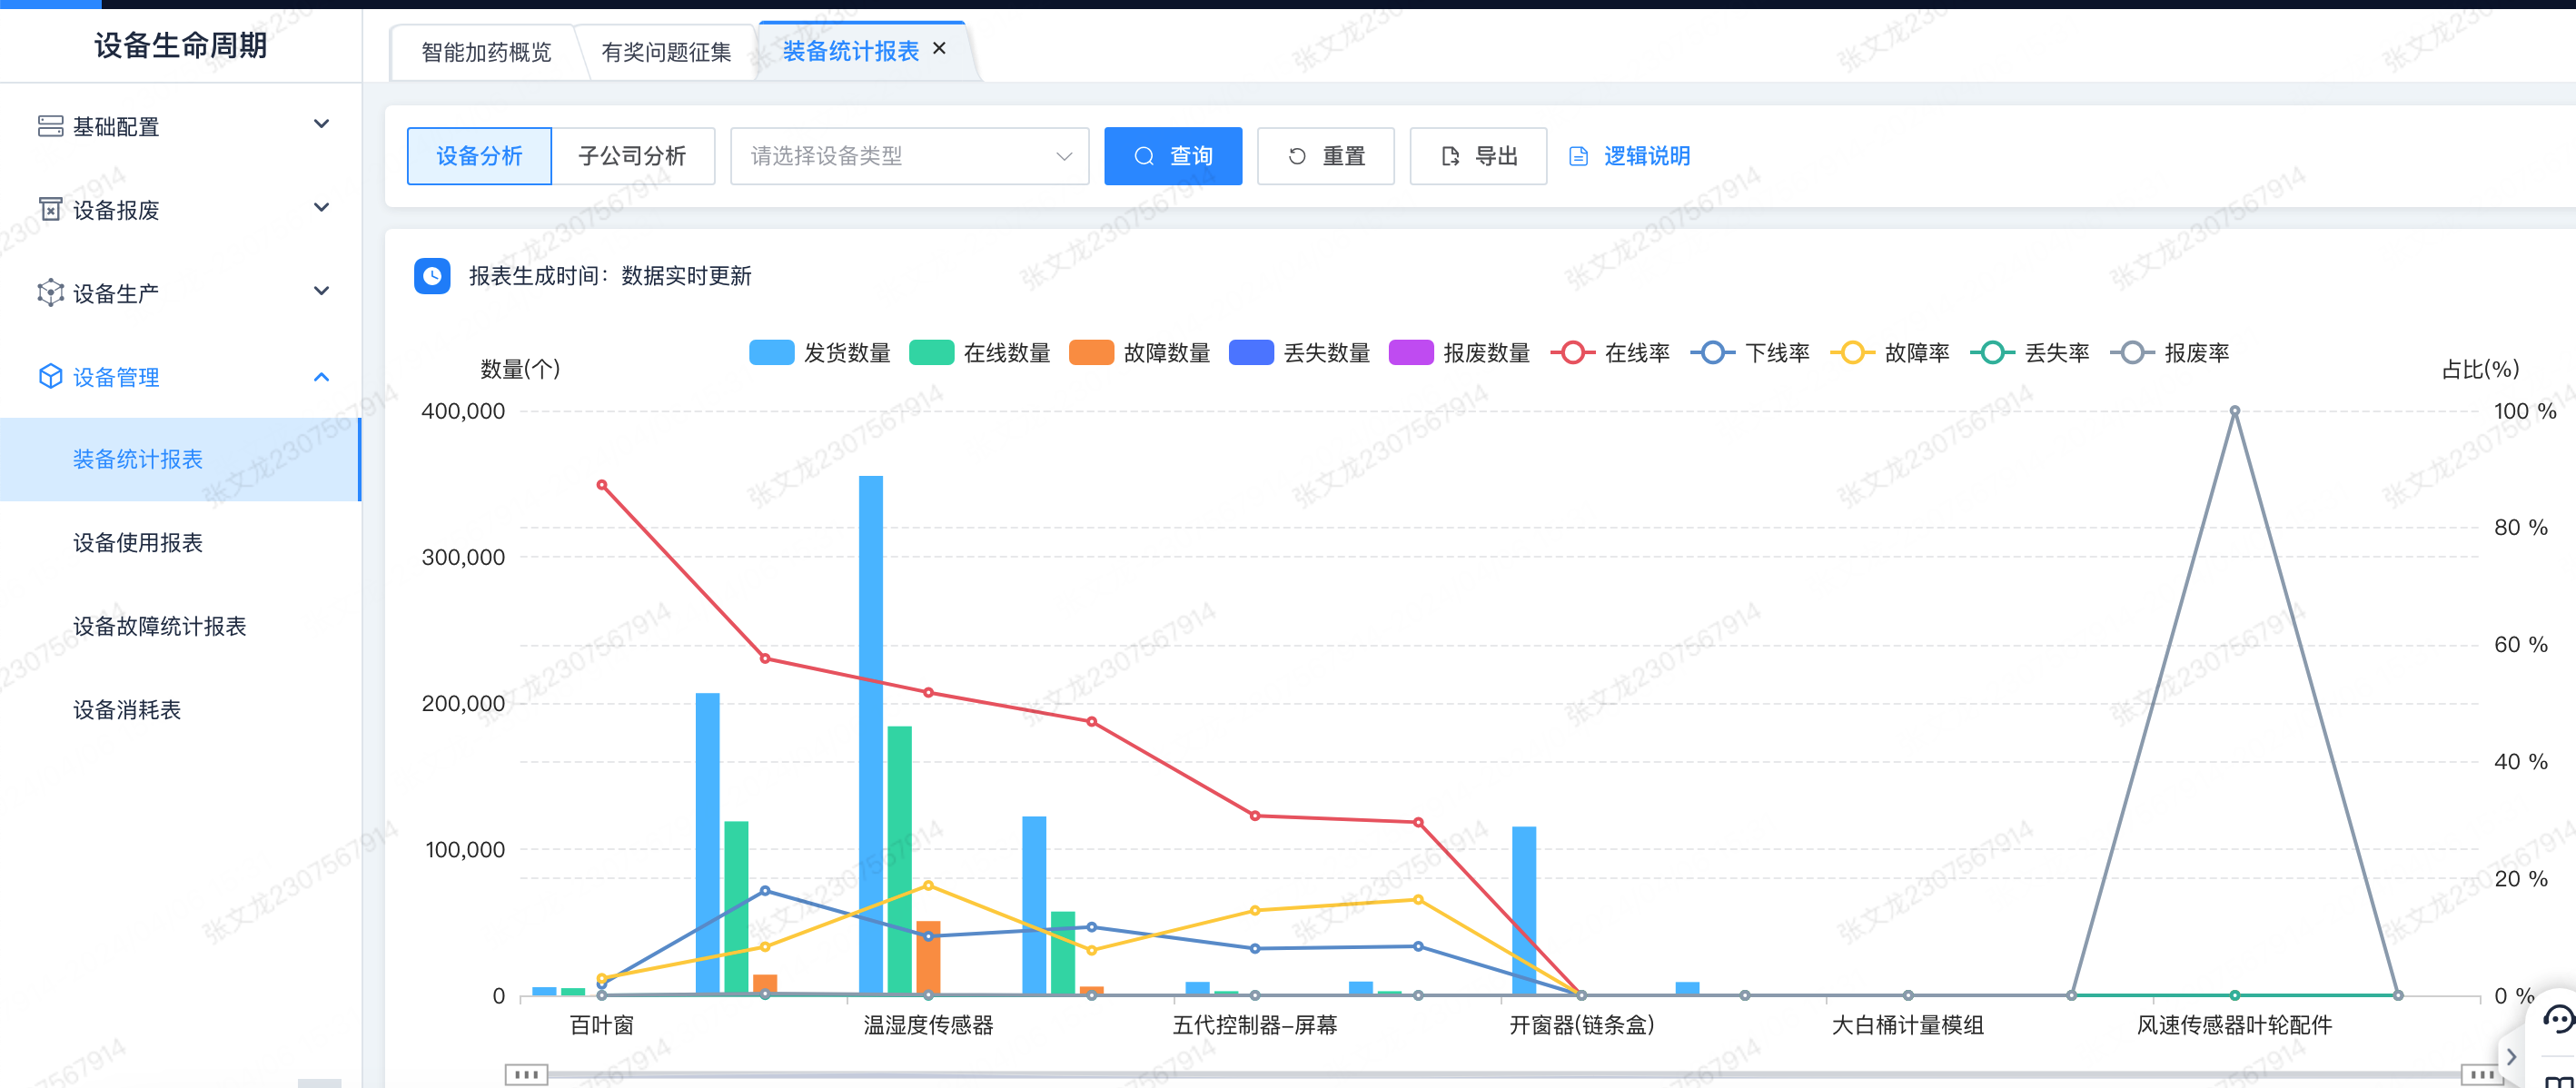Click the 风速传感器叶轮配件 axis label
The image size is (2576, 1088).
[2234, 1025]
